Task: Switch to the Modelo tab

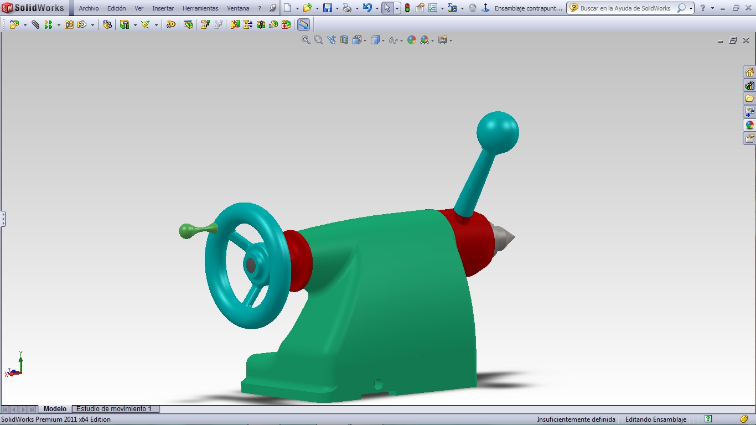Action: 55,409
